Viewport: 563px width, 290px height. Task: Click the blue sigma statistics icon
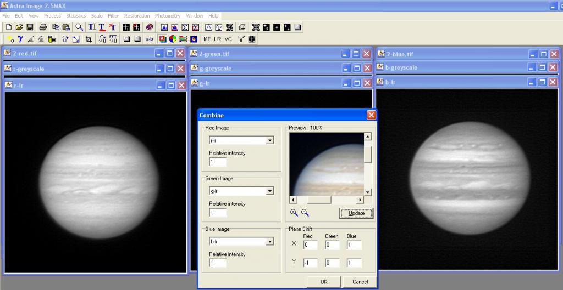tap(185, 27)
